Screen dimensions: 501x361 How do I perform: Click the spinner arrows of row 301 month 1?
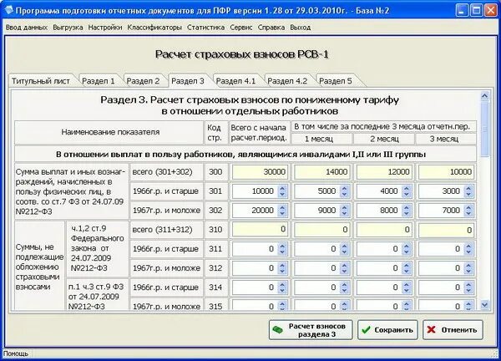(344, 191)
